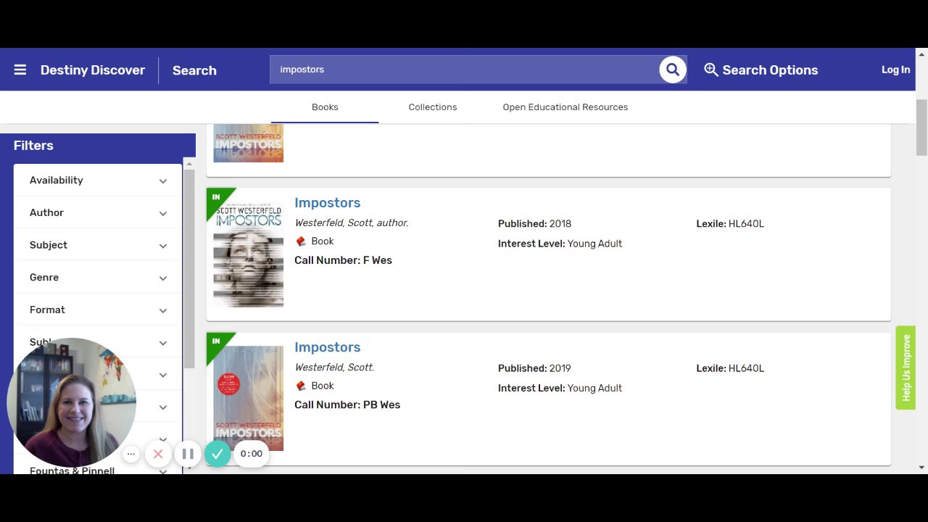928x522 pixels.
Task: Switch to the Open Educational Resources tab
Action: click(x=565, y=107)
